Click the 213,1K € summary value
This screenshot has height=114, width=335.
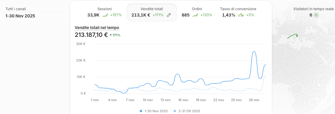141,15
